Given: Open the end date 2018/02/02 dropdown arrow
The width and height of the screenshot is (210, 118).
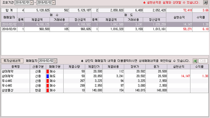Looking at the screenshot, I should click(53, 3).
